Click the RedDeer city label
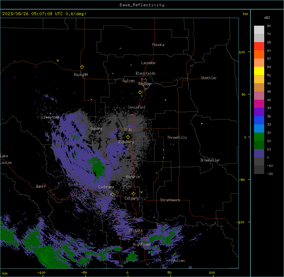The image size is (284, 277). point(145,84)
